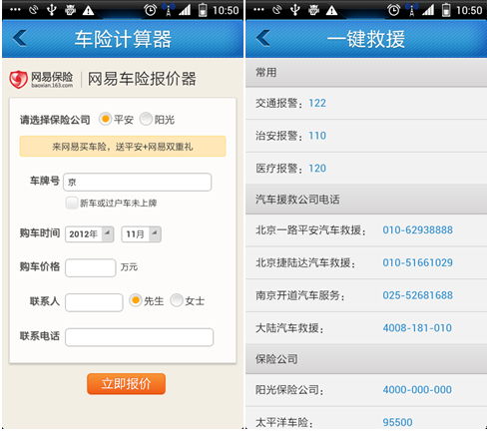The image size is (487, 432).
Task: Focus the 联系电话 input field
Action: click(x=139, y=337)
